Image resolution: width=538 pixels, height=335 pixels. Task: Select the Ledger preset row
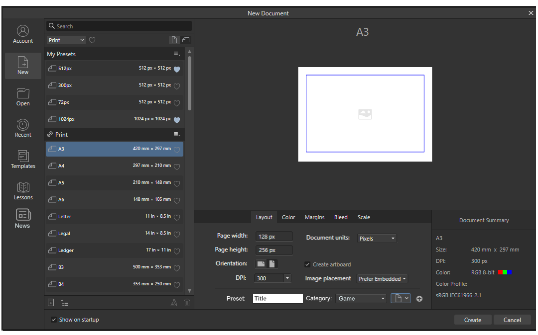(x=114, y=250)
